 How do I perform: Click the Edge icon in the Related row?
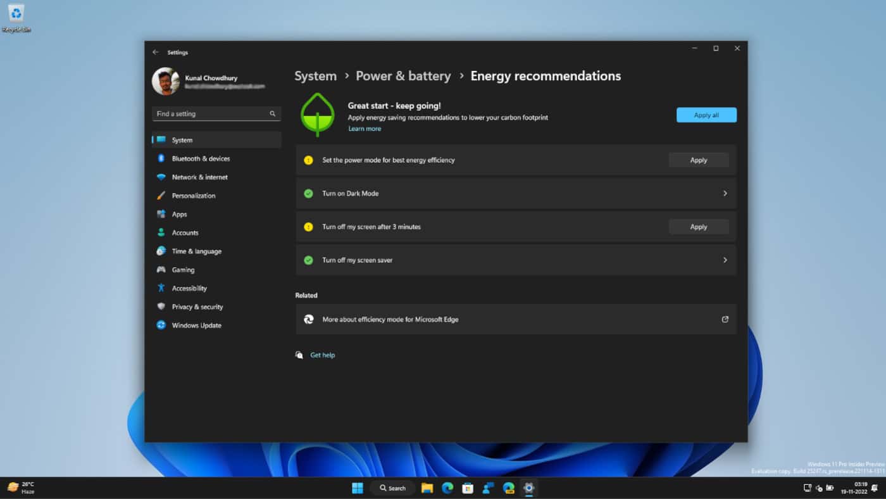tap(309, 319)
